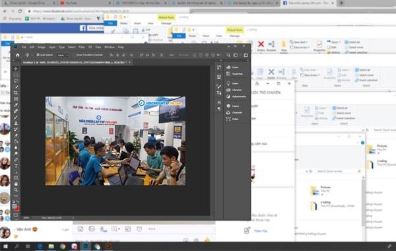Screen dimensions: 396x251
Task: Click the red background color swatch
Action: tap(17, 209)
